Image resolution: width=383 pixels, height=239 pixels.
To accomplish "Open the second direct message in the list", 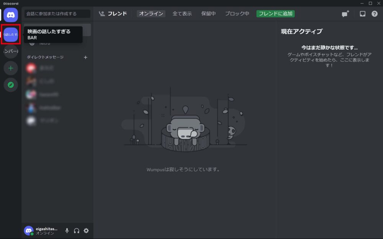I will tap(57, 81).
